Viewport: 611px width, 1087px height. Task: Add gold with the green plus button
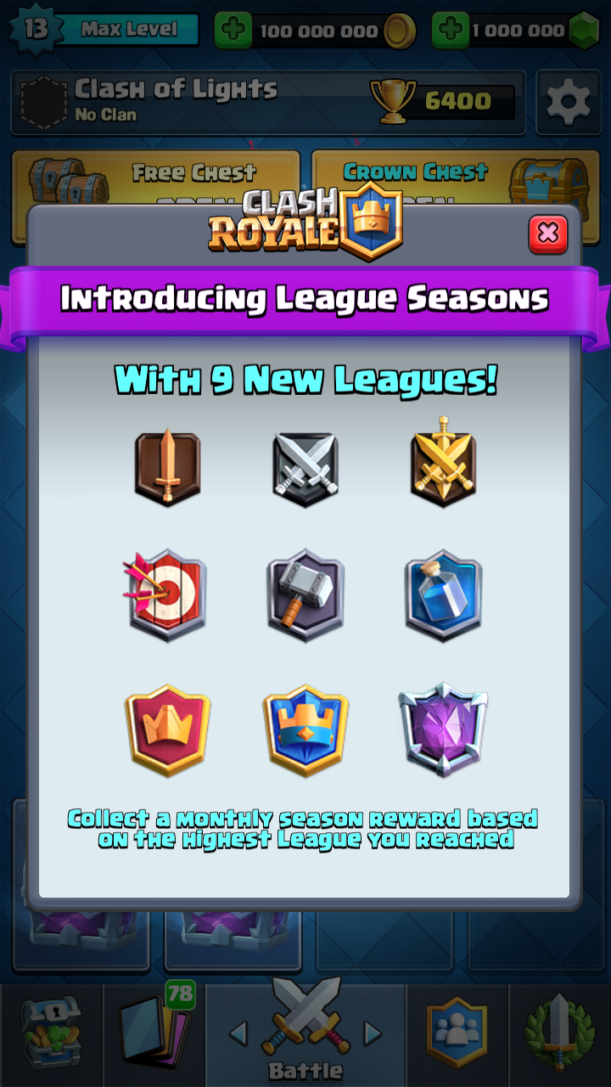click(233, 31)
